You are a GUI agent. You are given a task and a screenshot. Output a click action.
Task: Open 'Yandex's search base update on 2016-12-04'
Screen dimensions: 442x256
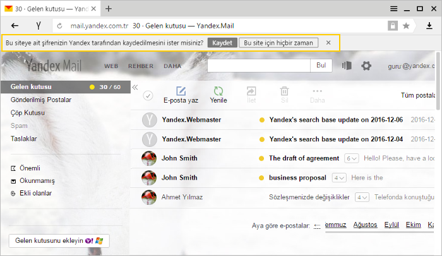tap(336, 139)
